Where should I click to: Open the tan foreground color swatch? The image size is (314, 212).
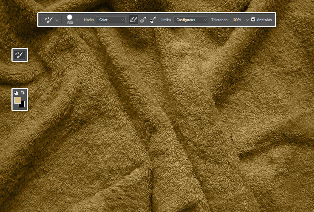[17, 100]
